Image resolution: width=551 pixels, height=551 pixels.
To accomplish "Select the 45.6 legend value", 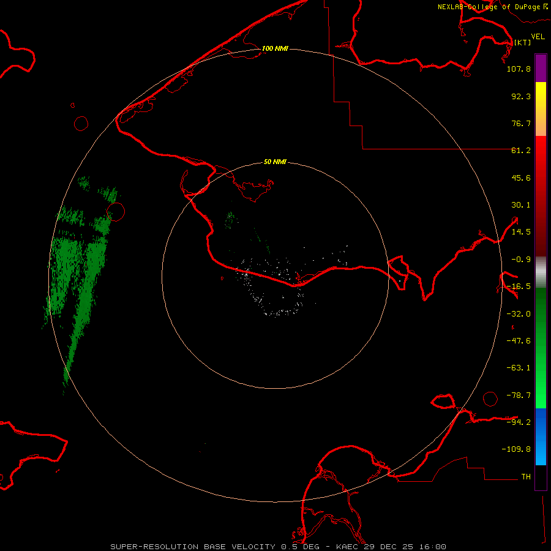I will coord(521,178).
